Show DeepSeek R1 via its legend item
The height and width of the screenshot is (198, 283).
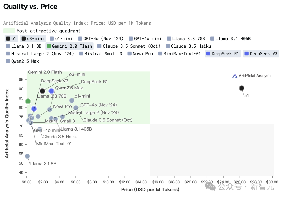(x=222, y=54)
